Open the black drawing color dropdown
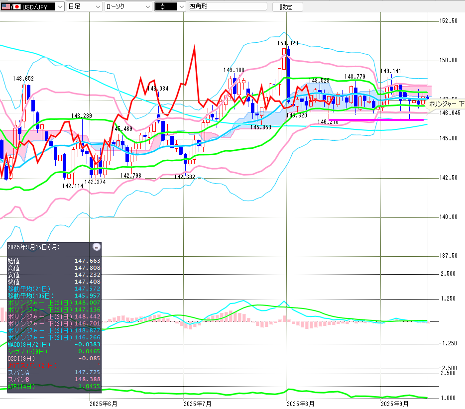Image resolution: width=465 pixels, height=409 pixels. 170,6
